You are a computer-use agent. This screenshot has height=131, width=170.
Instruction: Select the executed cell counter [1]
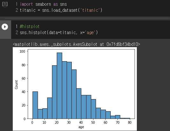5,4
